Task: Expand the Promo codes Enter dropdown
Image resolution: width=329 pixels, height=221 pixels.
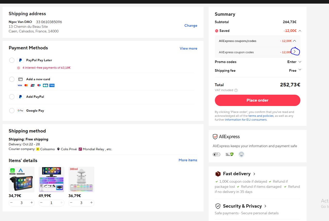Action: (x=300, y=62)
